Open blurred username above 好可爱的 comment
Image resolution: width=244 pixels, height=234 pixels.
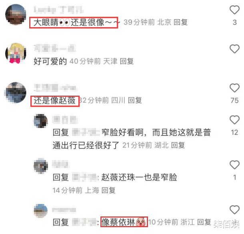pos(55,48)
